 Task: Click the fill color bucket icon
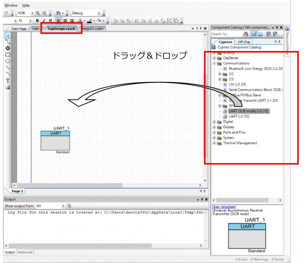[99, 21]
